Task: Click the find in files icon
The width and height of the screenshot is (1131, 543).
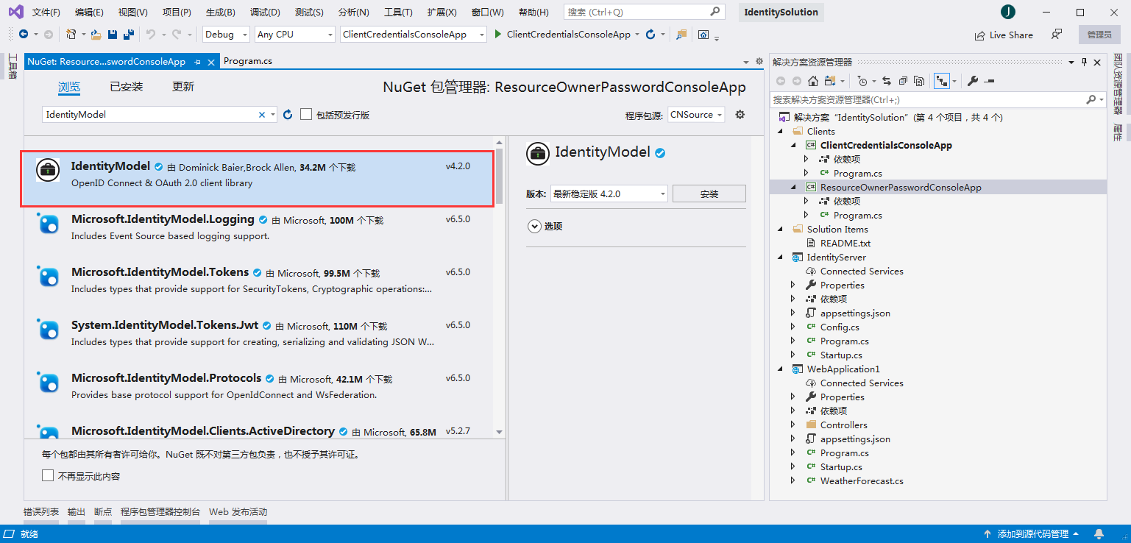Action: tap(681, 34)
